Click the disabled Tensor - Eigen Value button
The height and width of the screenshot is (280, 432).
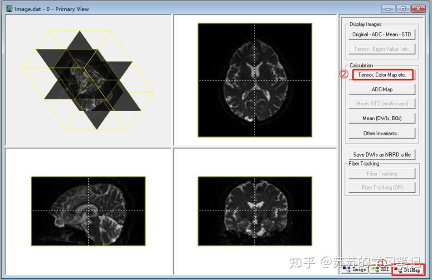pyautogui.click(x=382, y=49)
